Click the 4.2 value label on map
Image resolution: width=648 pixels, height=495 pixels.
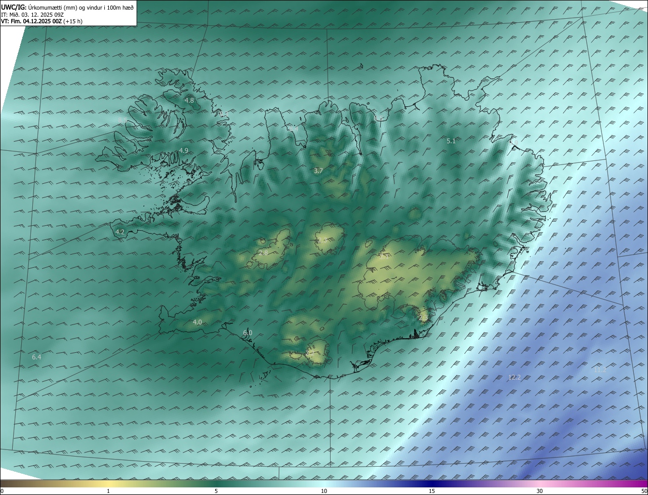point(120,232)
